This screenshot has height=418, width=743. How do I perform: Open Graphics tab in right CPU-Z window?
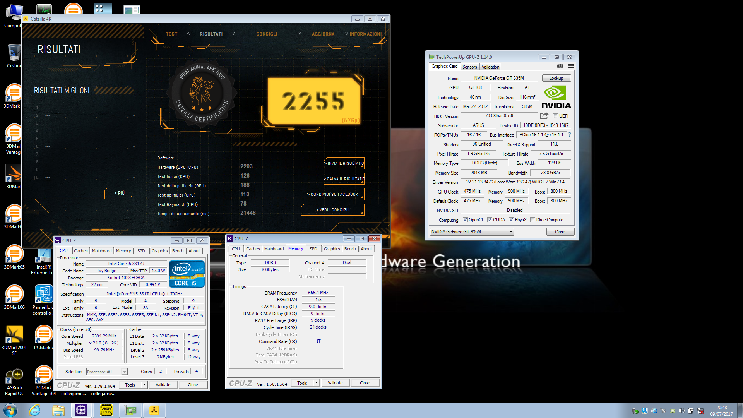click(332, 249)
